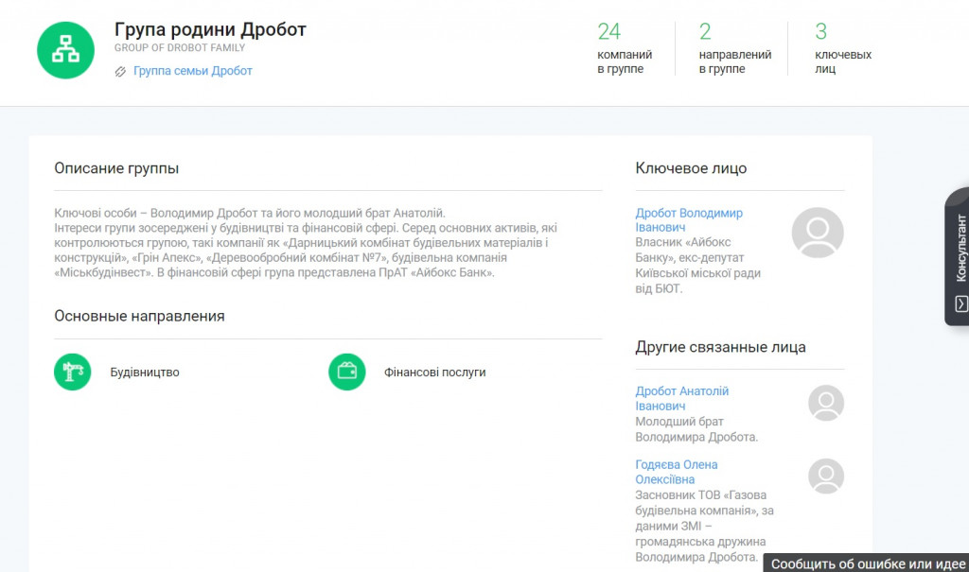Open the Консультант side panel
Image resolution: width=969 pixels, height=572 pixels.
[x=960, y=248]
